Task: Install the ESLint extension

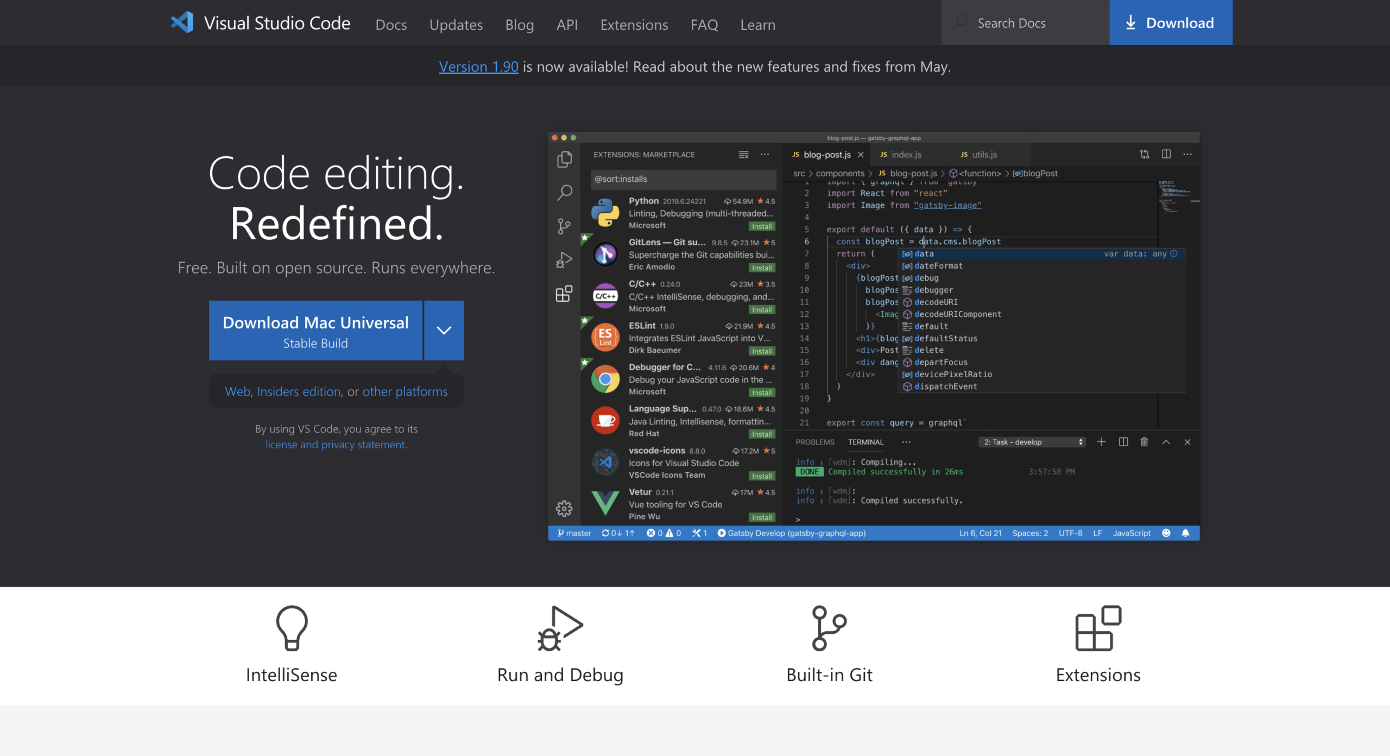Action: pyautogui.click(x=762, y=351)
